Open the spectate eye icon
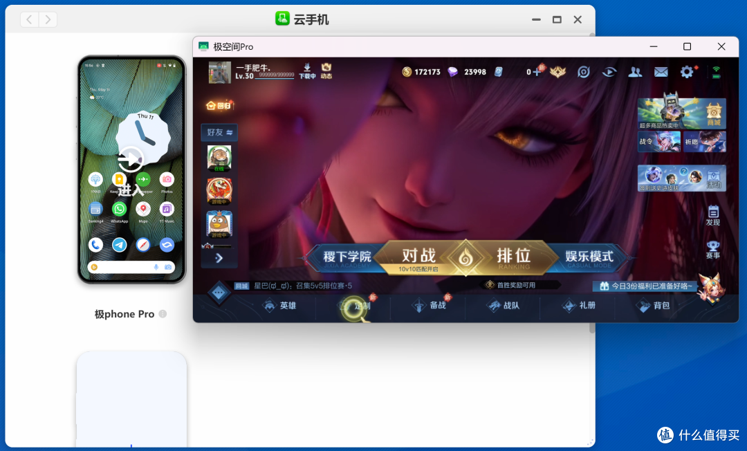The width and height of the screenshot is (747, 451). pos(609,72)
